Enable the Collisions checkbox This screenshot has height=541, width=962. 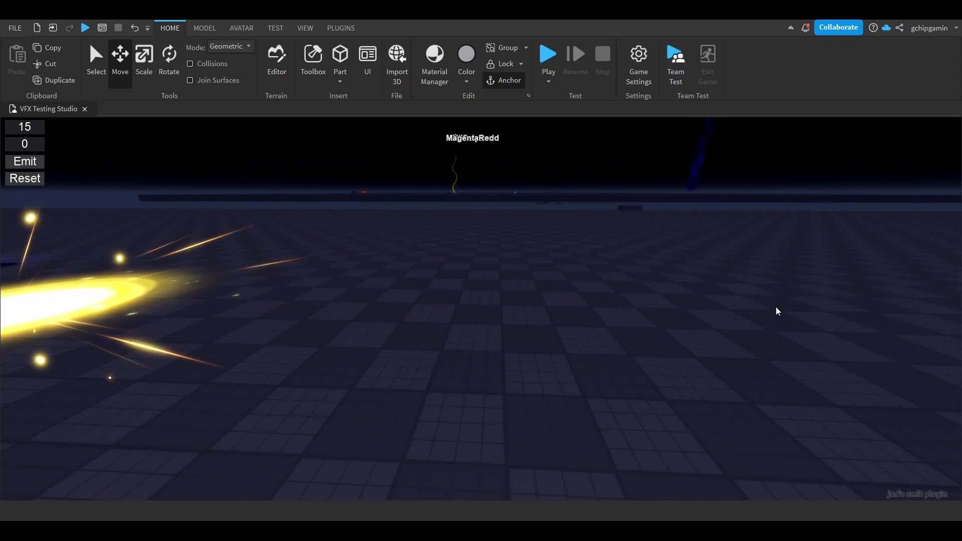coord(190,64)
